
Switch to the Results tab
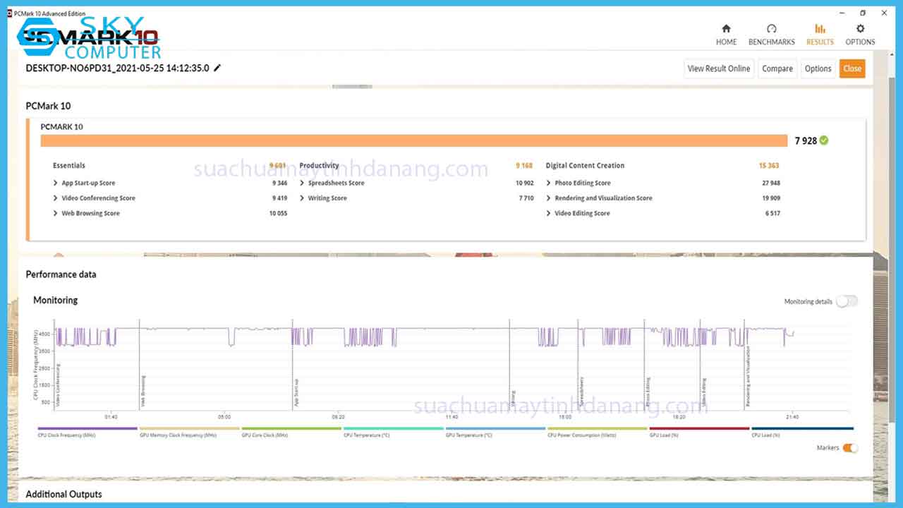(820, 35)
